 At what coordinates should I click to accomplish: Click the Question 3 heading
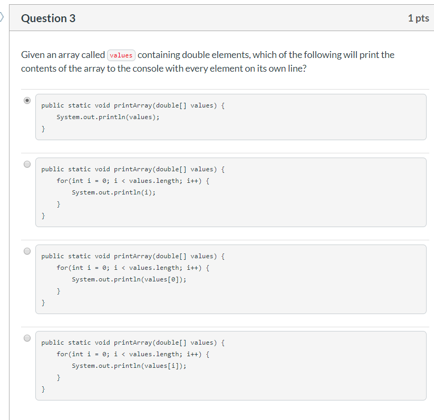coord(48,18)
